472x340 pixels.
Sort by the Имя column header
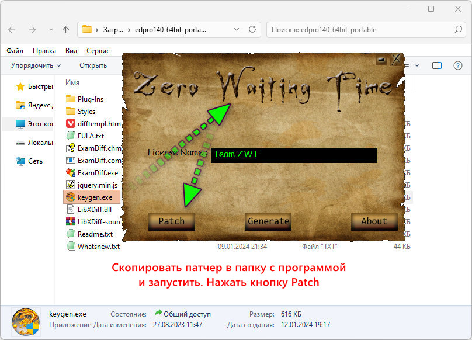coord(72,82)
